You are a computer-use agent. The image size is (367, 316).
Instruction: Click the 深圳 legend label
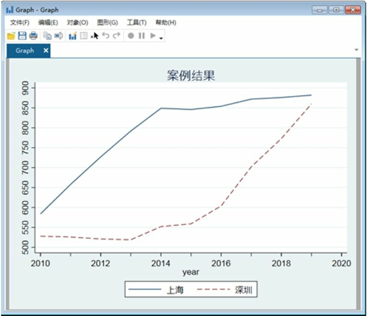[243, 290]
